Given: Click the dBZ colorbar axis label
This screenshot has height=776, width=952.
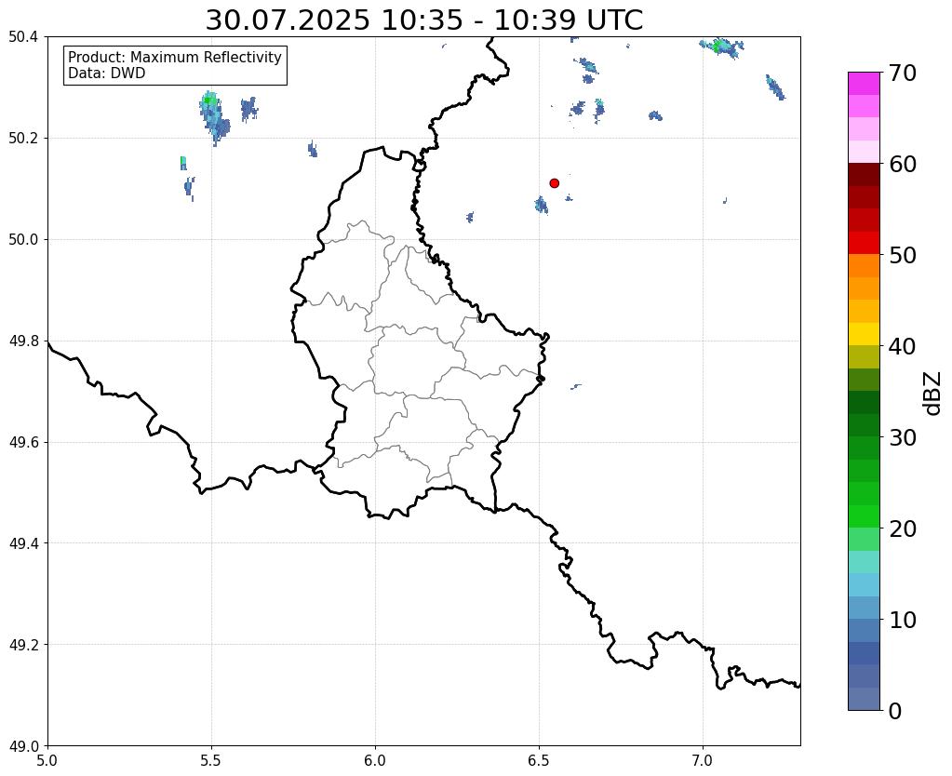Looking at the screenshot, I should tap(933, 393).
